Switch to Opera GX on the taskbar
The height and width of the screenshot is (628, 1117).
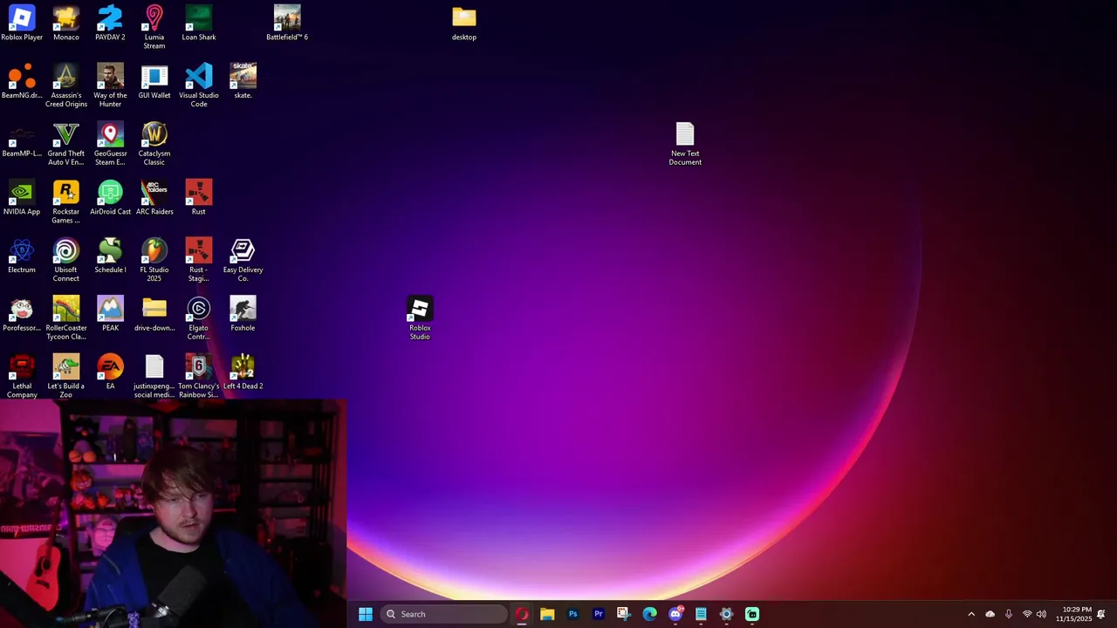point(522,614)
